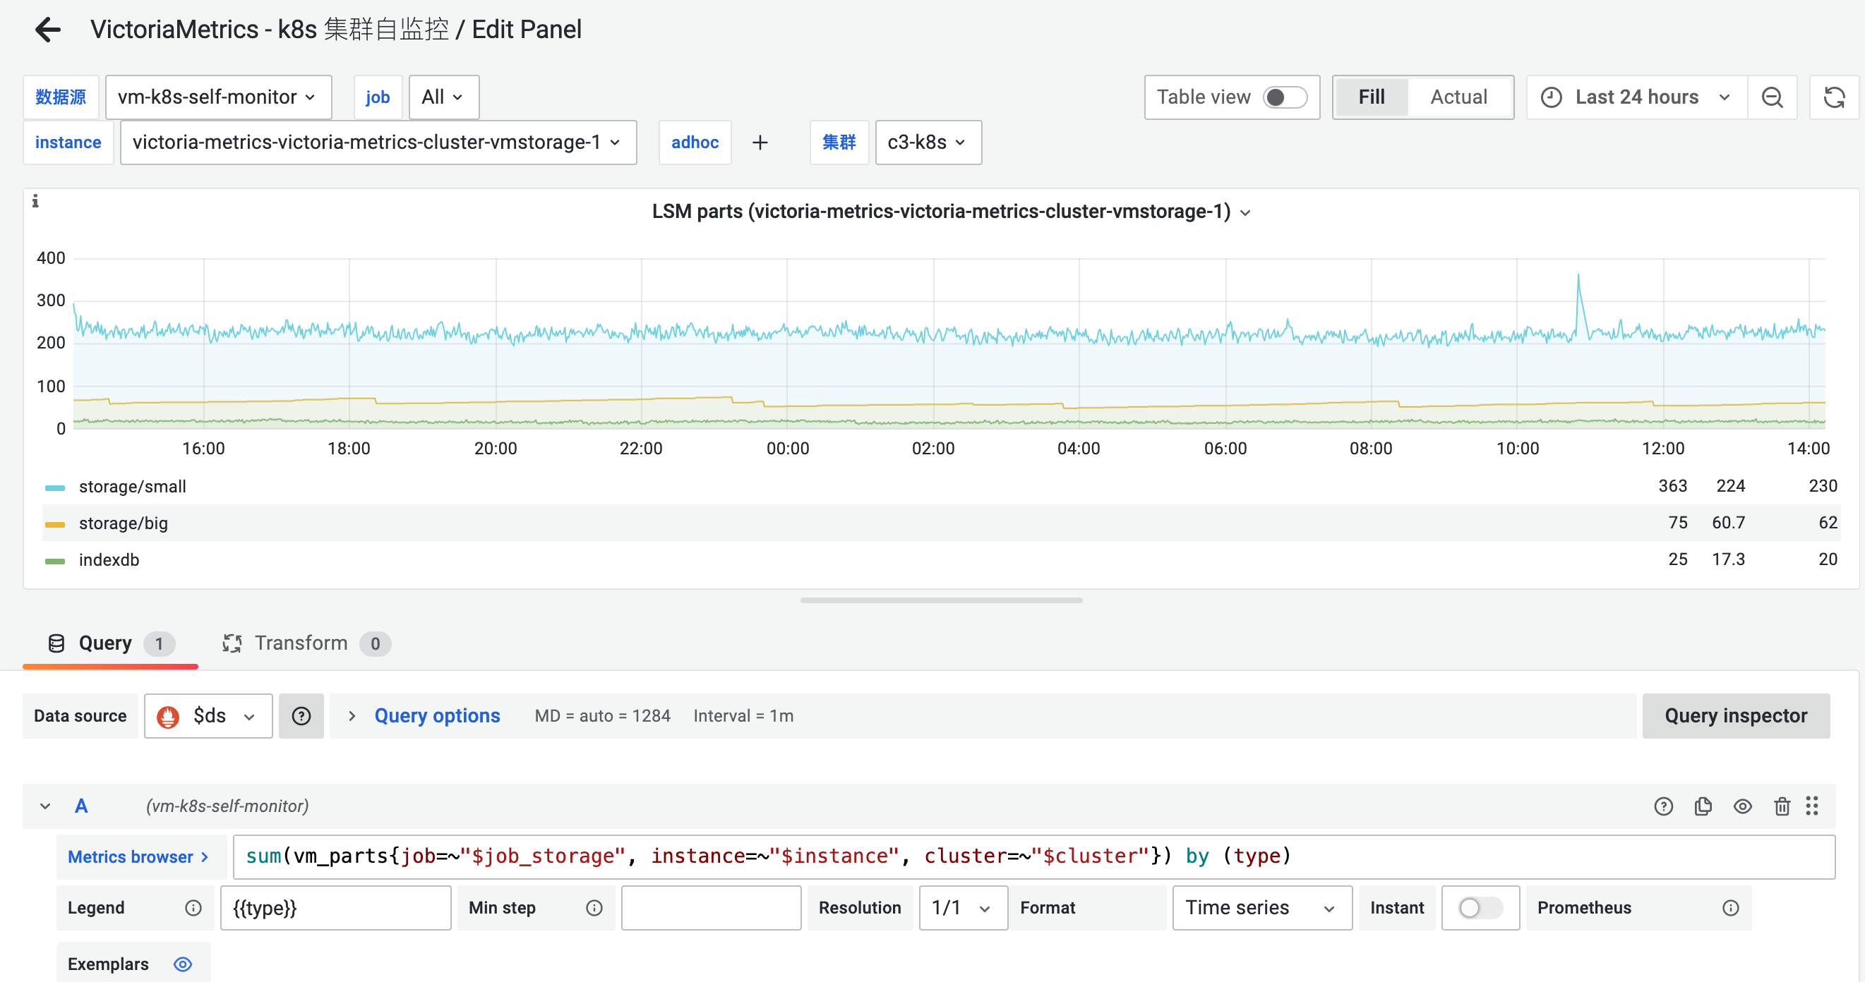Click the delete query trash icon
Screen dimensions: 1865x982
pyautogui.click(x=1782, y=806)
